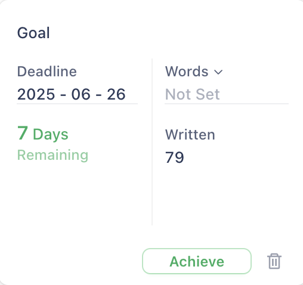The image size is (303, 285).
Task: Click the vertical divider between columns
Action: [x=152, y=142]
